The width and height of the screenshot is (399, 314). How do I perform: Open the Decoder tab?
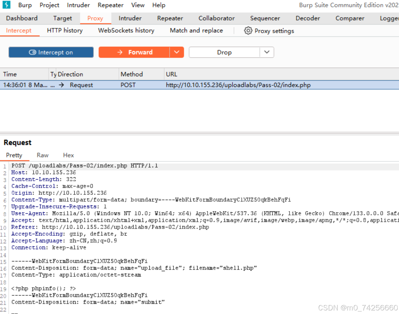pos(308,18)
